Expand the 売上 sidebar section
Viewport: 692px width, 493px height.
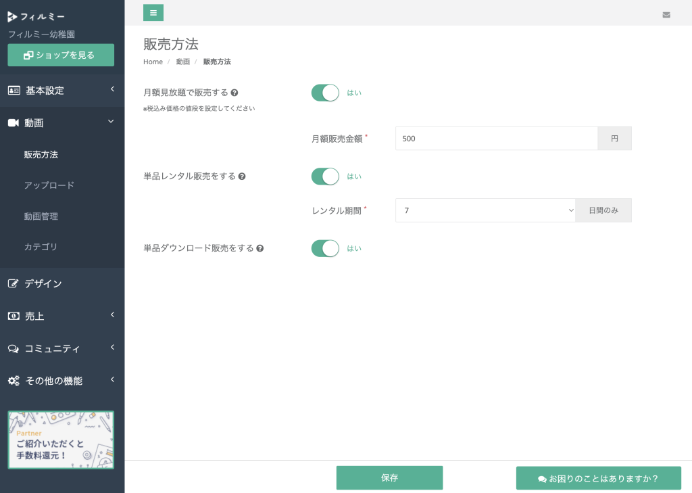point(62,316)
